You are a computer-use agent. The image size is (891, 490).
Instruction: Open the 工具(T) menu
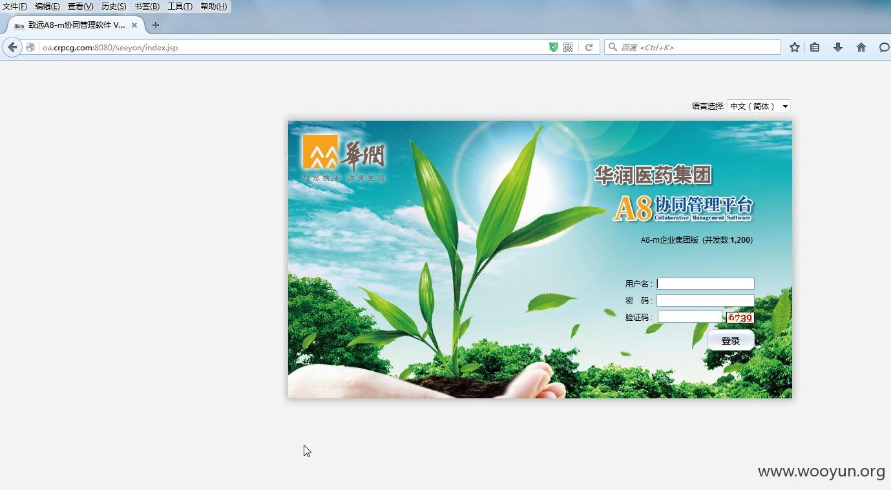click(180, 6)
